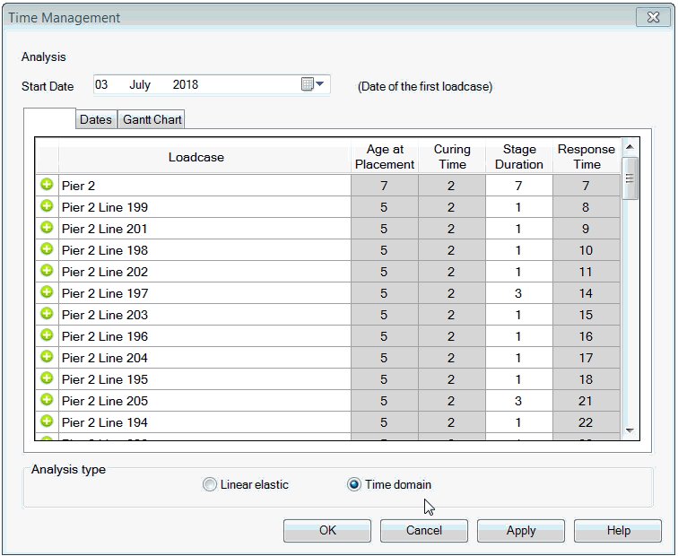Expand Pier 2 Line 197 green icon
Screen dimensions: 678x556
pos(47,292)
